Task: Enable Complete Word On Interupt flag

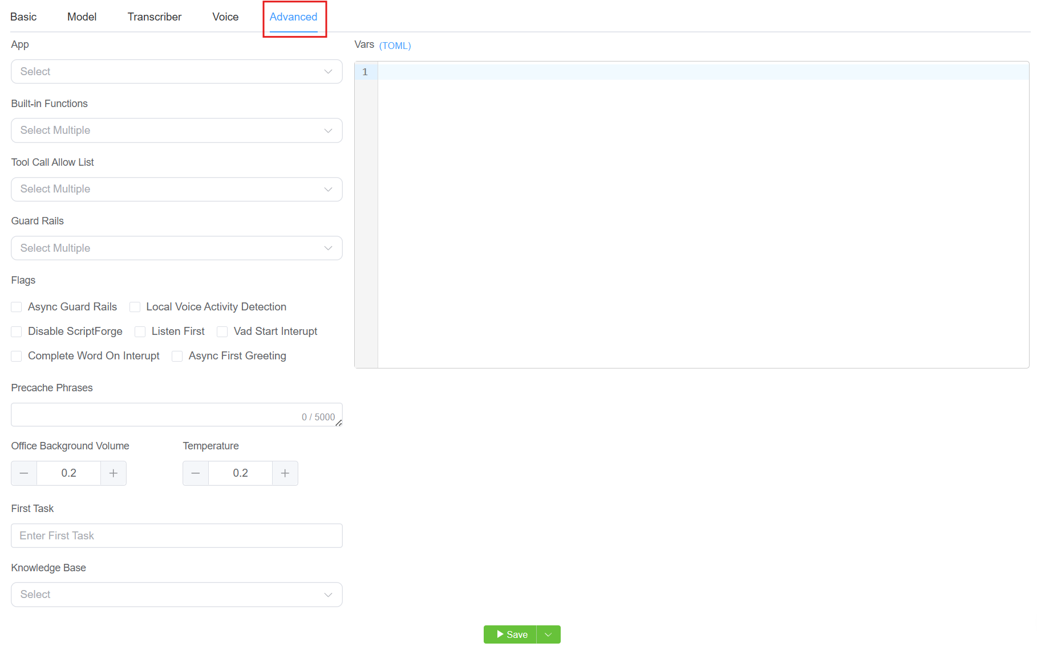Action: pos(17,356)
